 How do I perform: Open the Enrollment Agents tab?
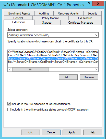(19, 13)
